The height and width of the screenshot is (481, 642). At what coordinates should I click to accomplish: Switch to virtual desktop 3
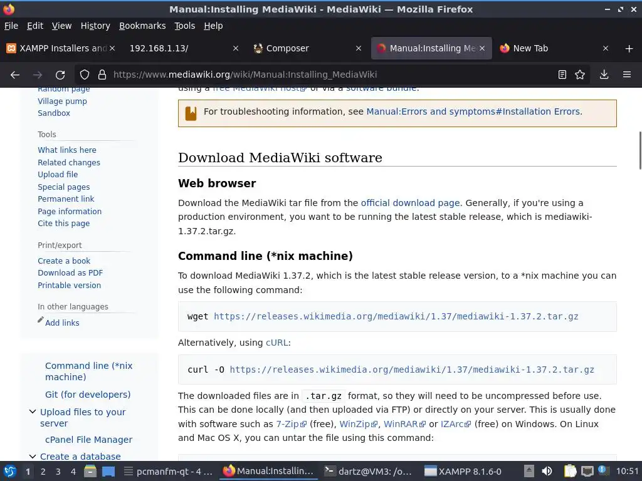pyautogui.click(x=58, y=472)
